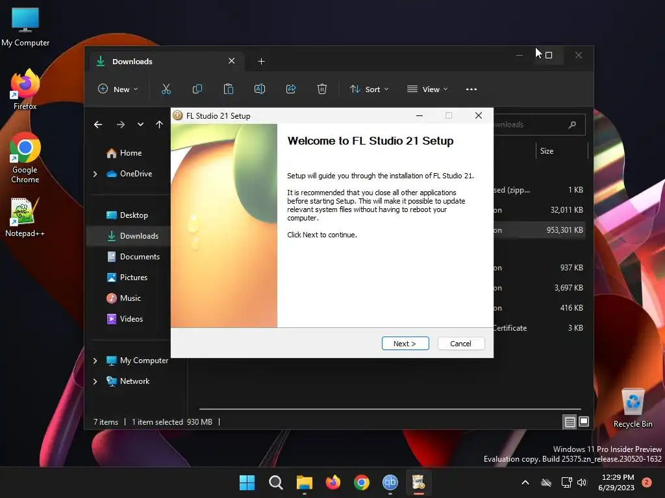Click FL Studio installer taskbar icon

point(419,482)
